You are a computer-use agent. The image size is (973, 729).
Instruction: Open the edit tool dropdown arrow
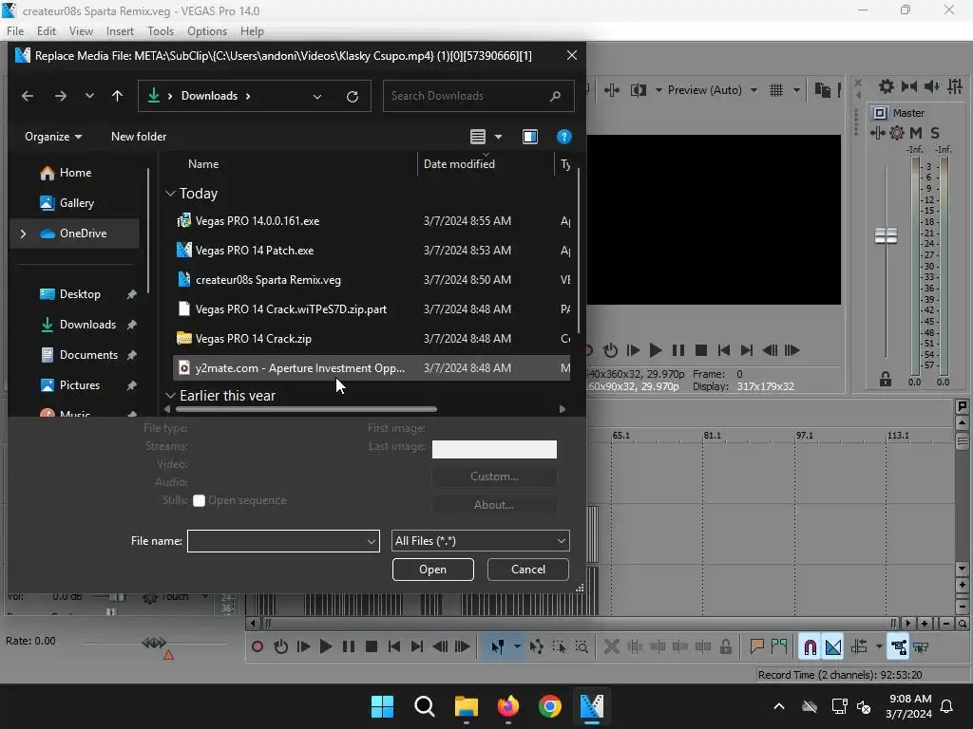[517, 646]
